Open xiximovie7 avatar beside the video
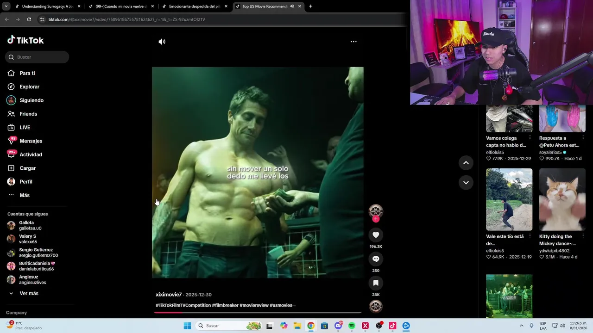Viewport: 593px width, 333px height. coord(376,211)
